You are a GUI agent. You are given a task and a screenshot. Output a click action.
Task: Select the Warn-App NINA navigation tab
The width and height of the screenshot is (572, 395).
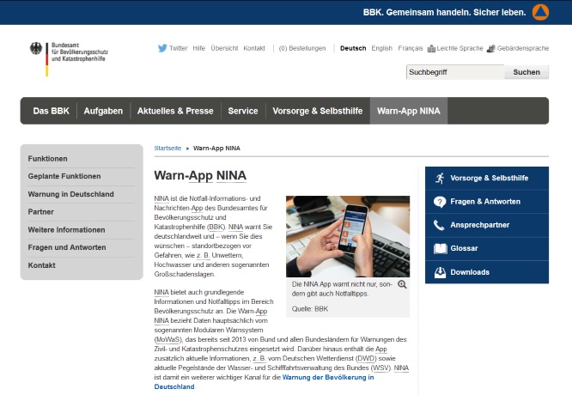(408, 111)
